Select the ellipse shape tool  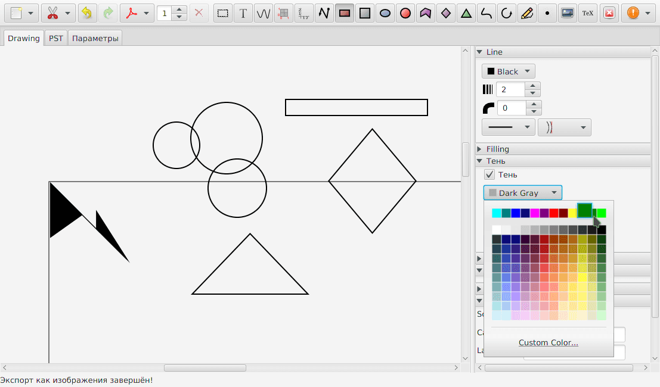(x=385, y=14)
